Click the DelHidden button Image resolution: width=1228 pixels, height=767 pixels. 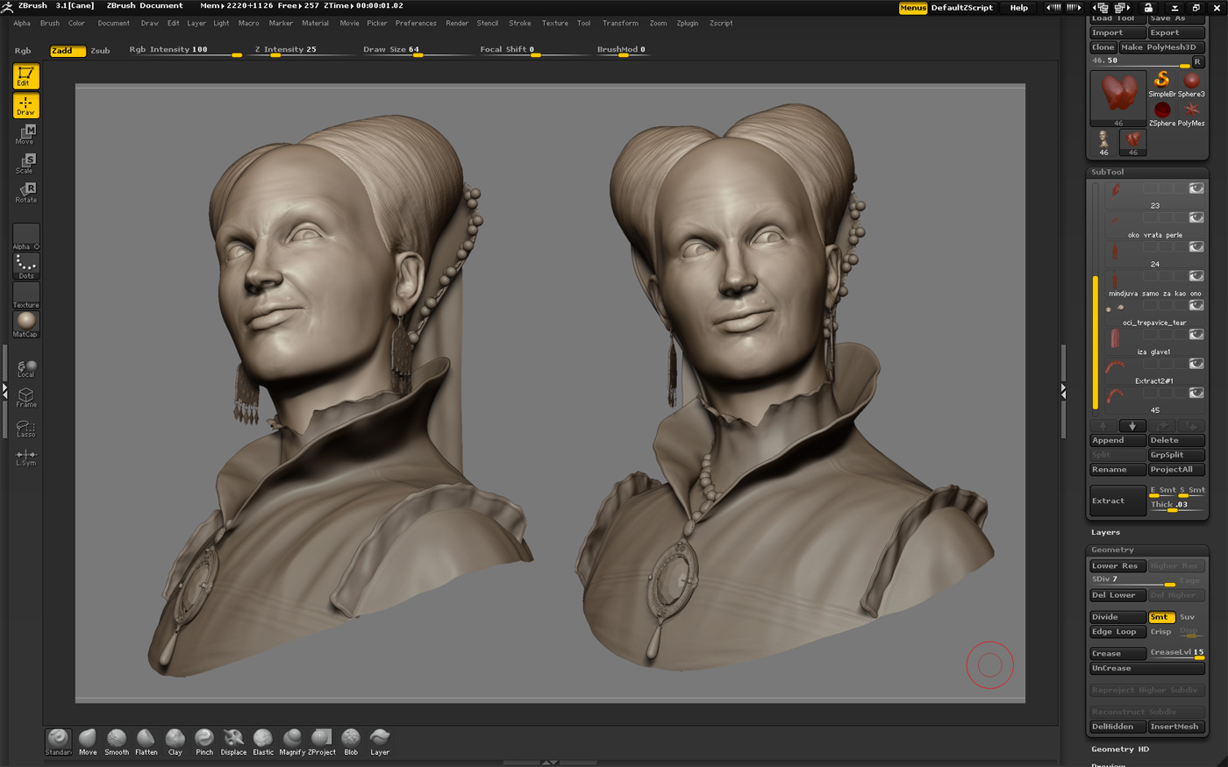1117,727
